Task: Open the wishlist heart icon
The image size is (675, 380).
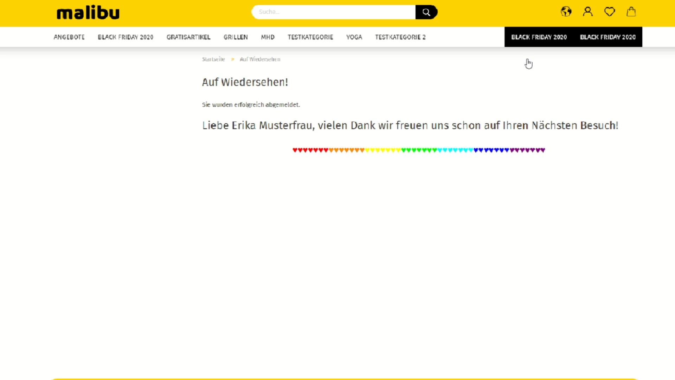Action: pos(610,12)
